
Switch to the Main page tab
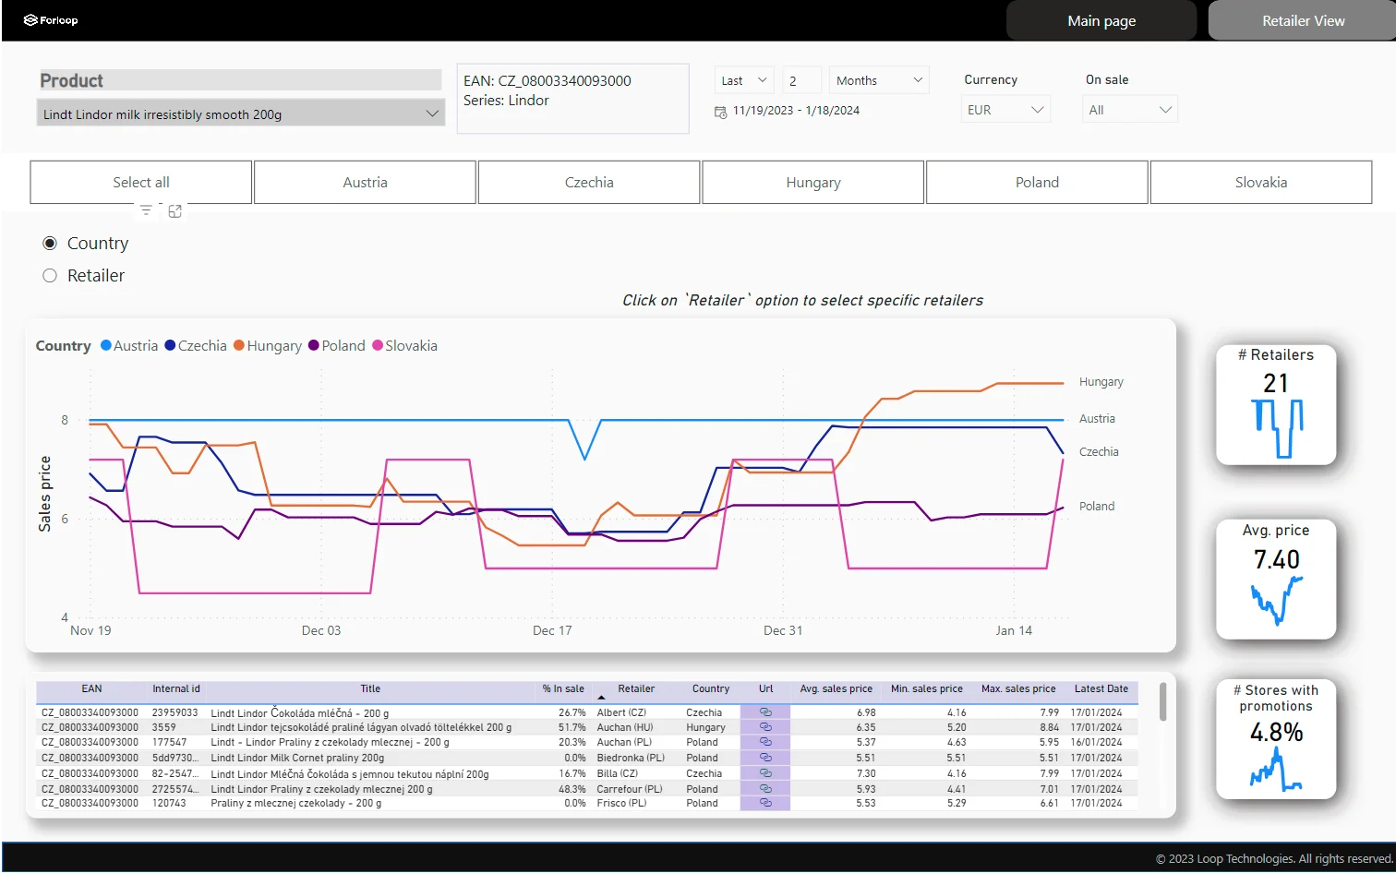1101,20
